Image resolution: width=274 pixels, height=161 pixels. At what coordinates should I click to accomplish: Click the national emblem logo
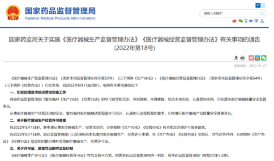[13, 13]
